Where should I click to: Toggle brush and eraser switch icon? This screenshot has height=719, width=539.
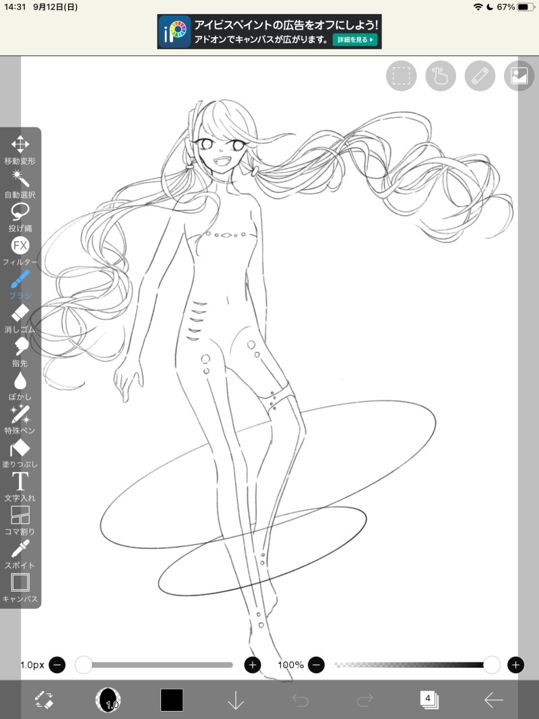[x=44, y=699]
